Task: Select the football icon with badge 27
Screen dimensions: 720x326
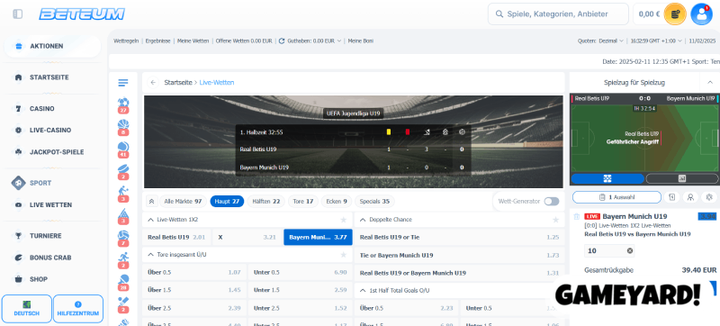Action: pos(123,105)
